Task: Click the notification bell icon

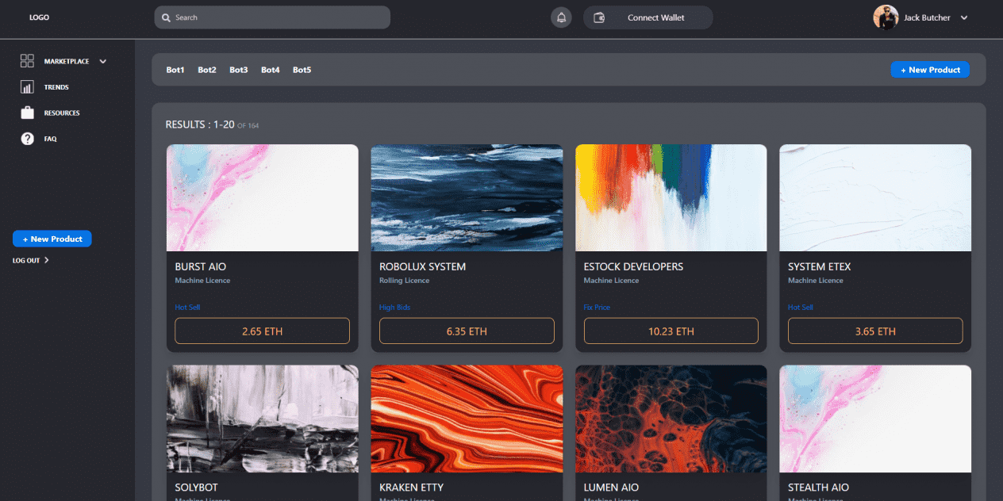Action: (x=562, y=17)
